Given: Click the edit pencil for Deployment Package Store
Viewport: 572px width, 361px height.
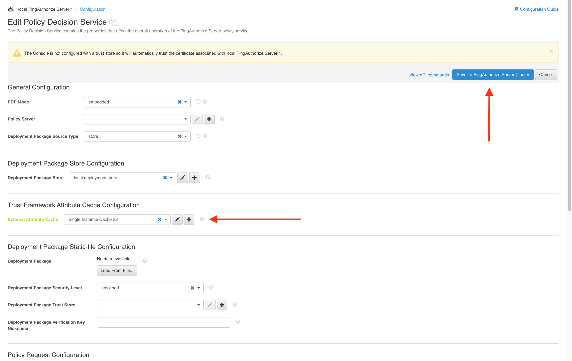Looking at the screenshot, I should (x=183, y=178).
